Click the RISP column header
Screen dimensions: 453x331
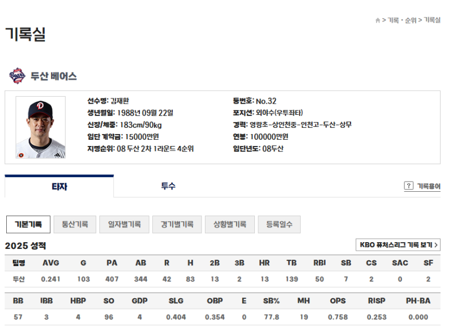pyautogui.click(x=377, y=300)
